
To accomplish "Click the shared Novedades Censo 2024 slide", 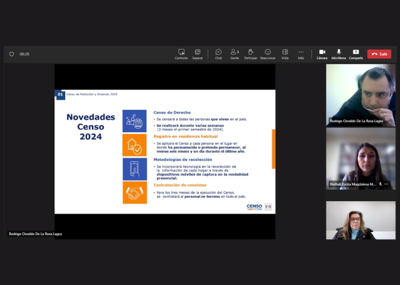I will tap(165, 152).
